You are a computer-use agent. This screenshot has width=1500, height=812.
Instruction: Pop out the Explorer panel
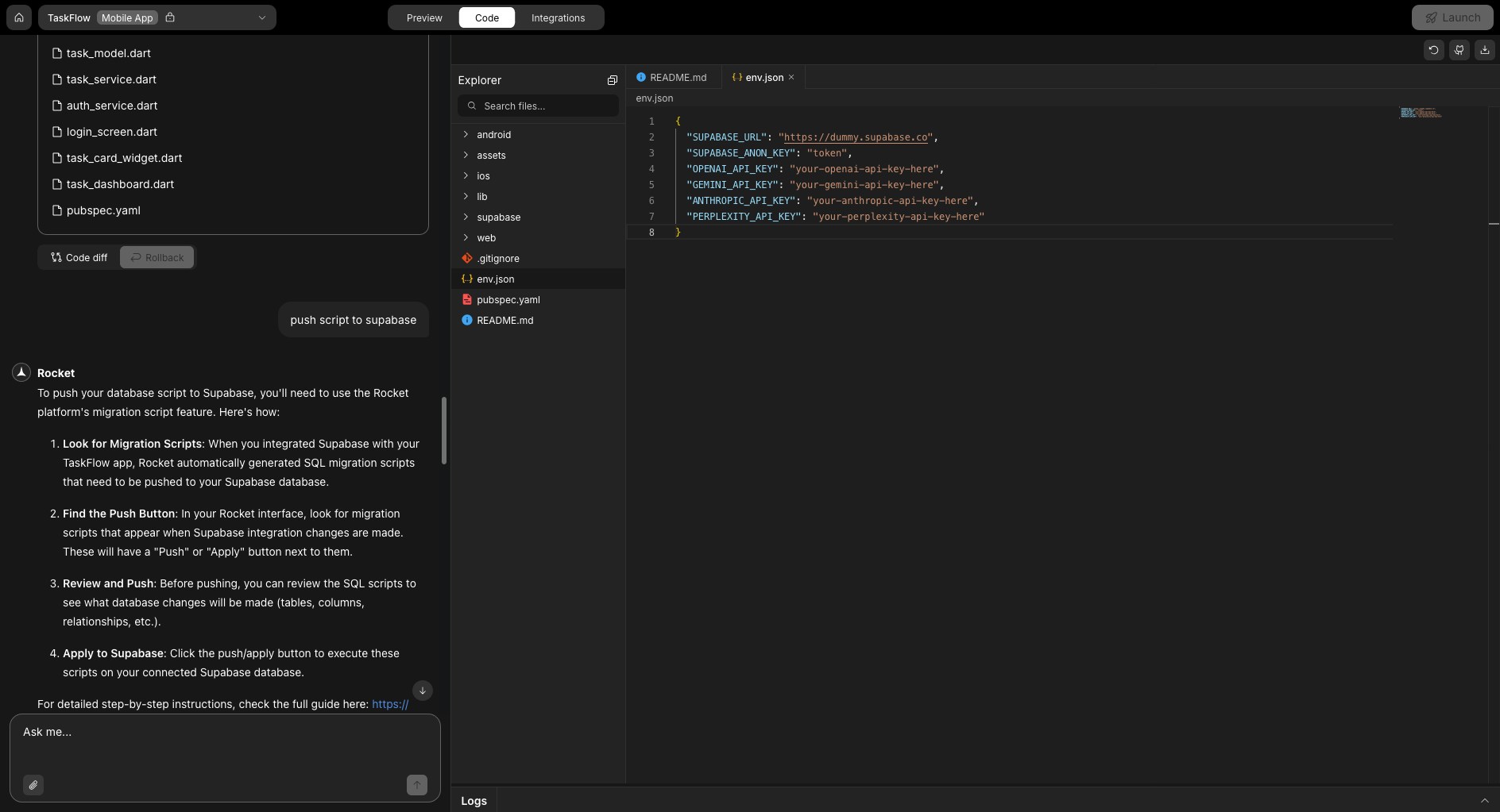point(612,80)
